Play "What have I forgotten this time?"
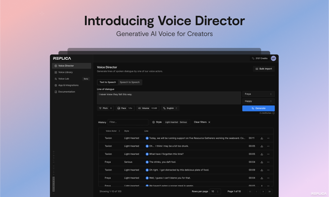The width and height of the screenshot is (329, 197). coord(147,154)
